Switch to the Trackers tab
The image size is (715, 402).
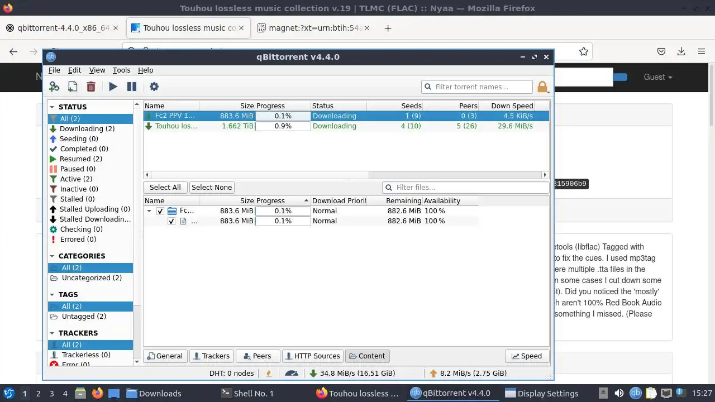[211, 356]
